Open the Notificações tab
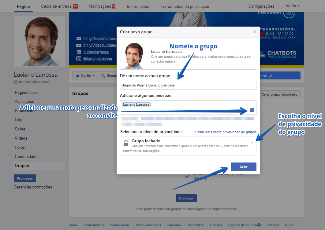The image size is (325, 230). click(x=102, y=6)
